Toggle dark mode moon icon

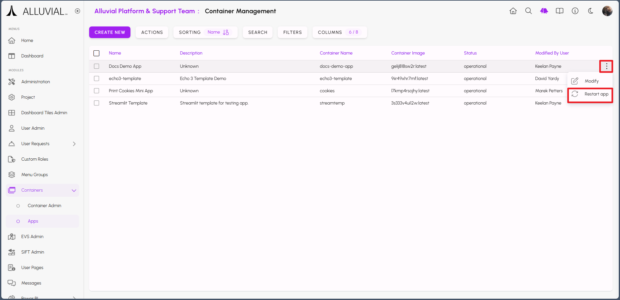click(591, 11)
